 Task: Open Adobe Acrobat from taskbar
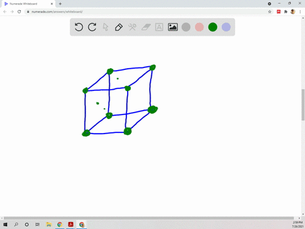click(x=71, y=225)
